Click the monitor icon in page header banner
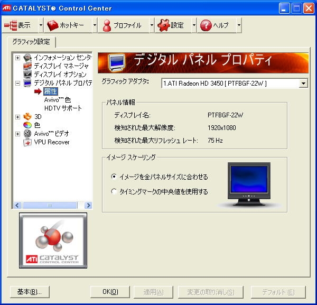The image size is (317, 305). point(116,63)
